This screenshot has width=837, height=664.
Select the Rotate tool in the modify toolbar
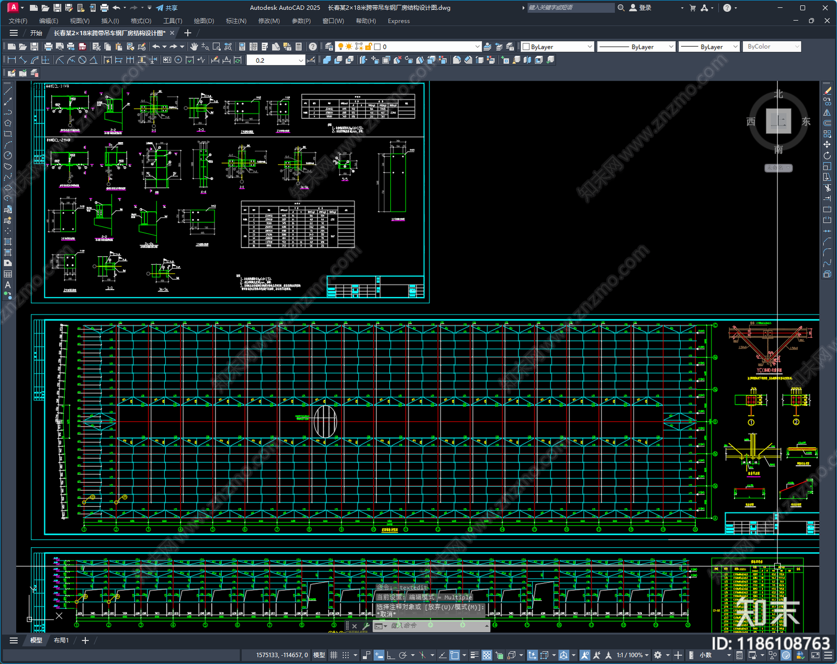(x=827, y=155)
